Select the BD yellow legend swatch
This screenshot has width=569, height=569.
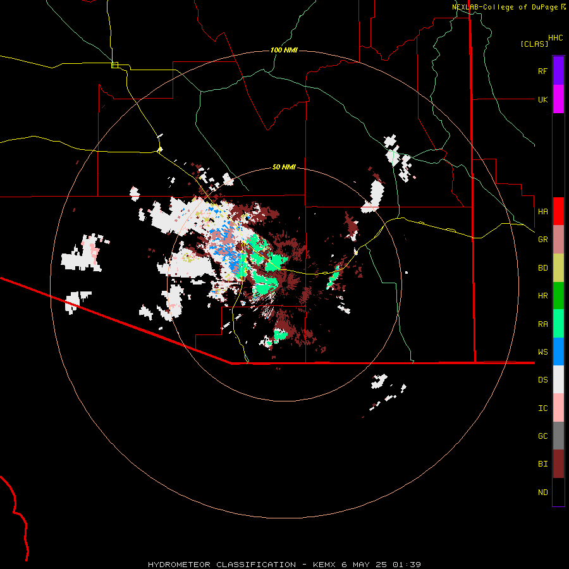coord(558,268)
